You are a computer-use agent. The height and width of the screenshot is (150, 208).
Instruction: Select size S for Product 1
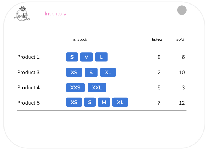(72, 57)
